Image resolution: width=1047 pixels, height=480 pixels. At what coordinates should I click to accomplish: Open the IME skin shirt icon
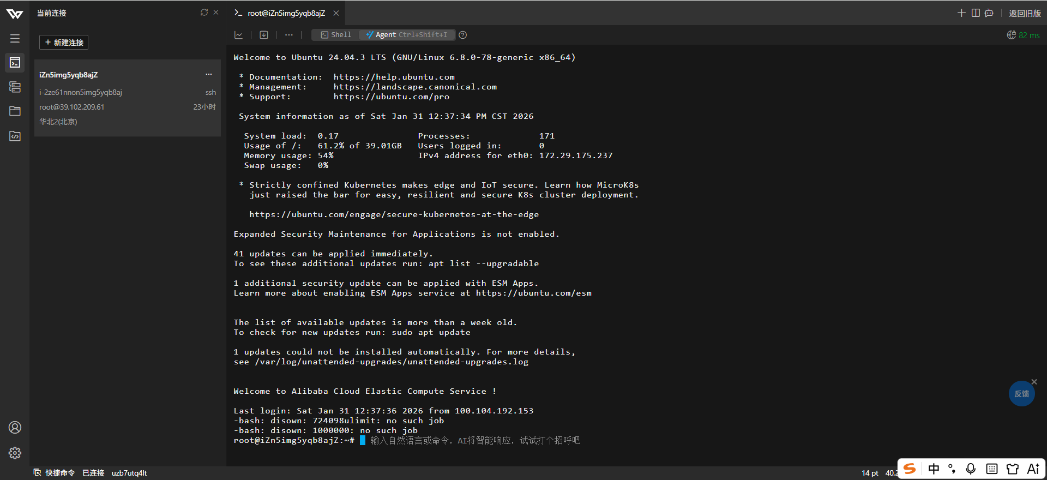point(1013,469)
